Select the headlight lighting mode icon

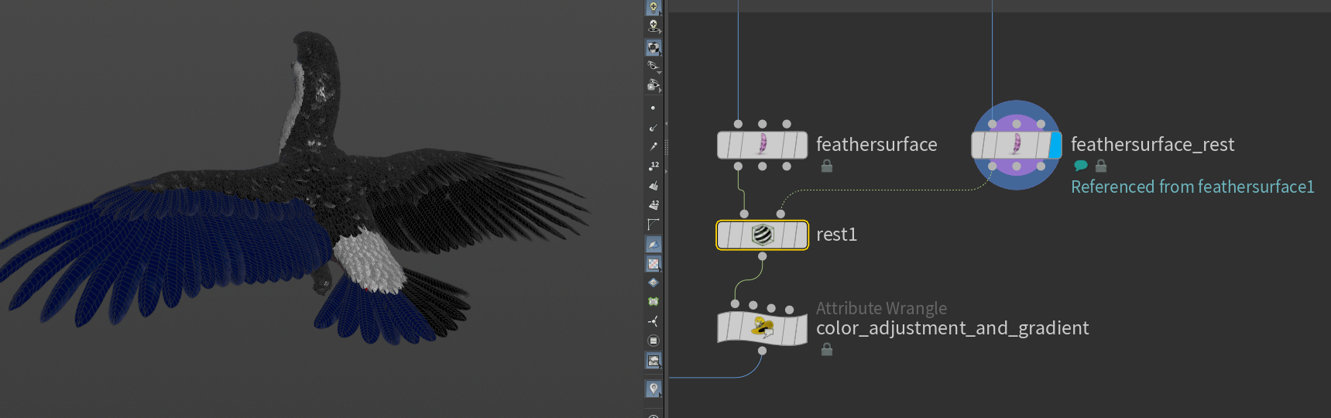[x=653, y=26]
